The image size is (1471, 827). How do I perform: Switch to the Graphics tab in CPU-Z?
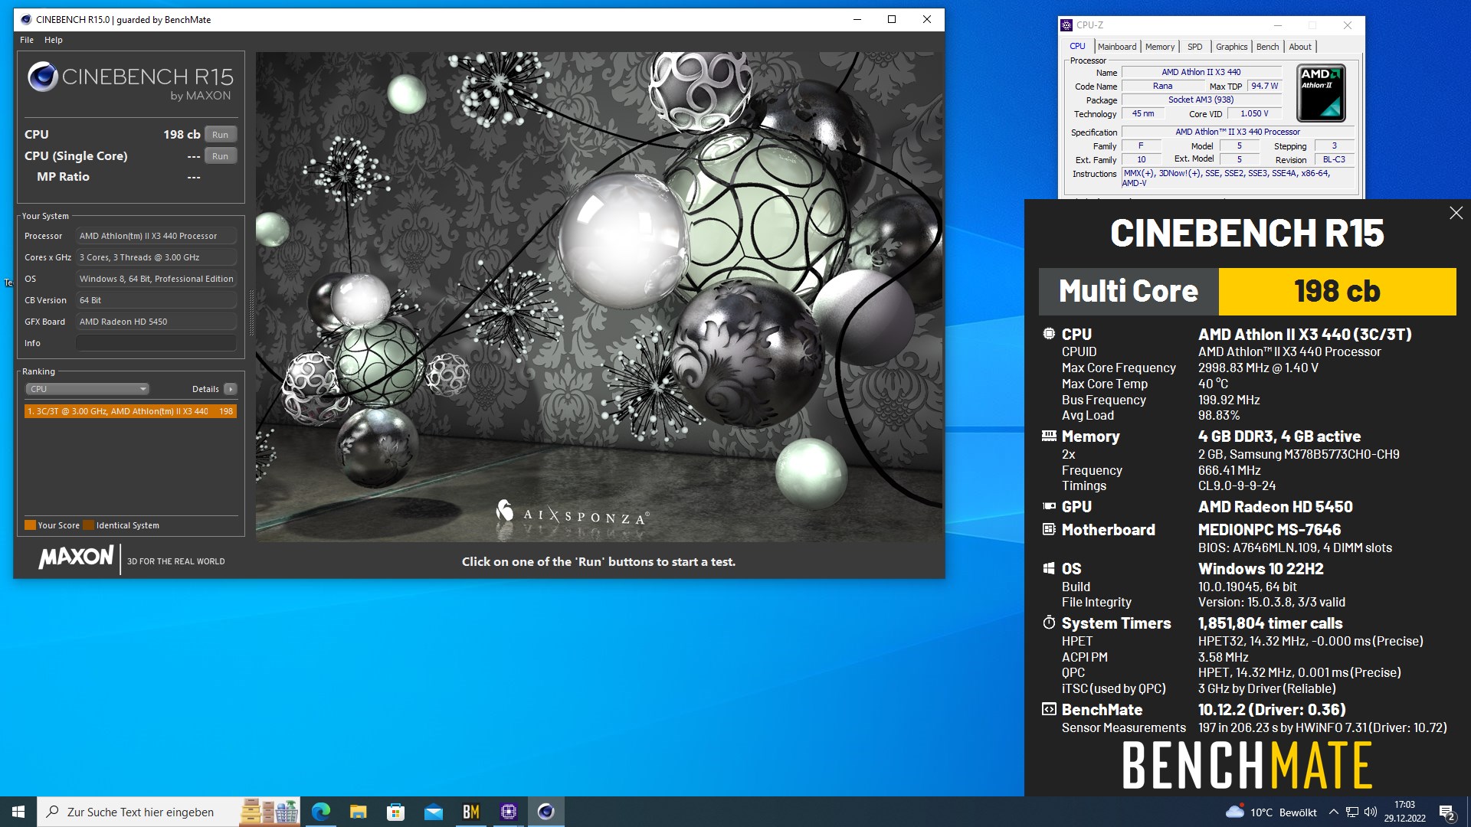click(1232, 47)
